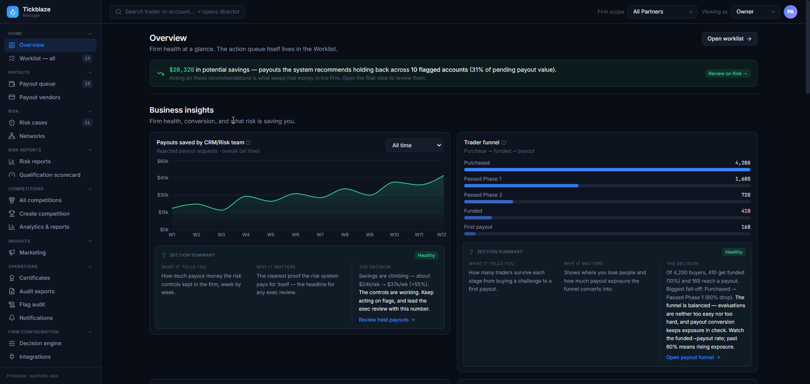The height and width of the screenshot is (384, 810).
Task: Click the Certificates ribbon icon
Action: [12, 278]
